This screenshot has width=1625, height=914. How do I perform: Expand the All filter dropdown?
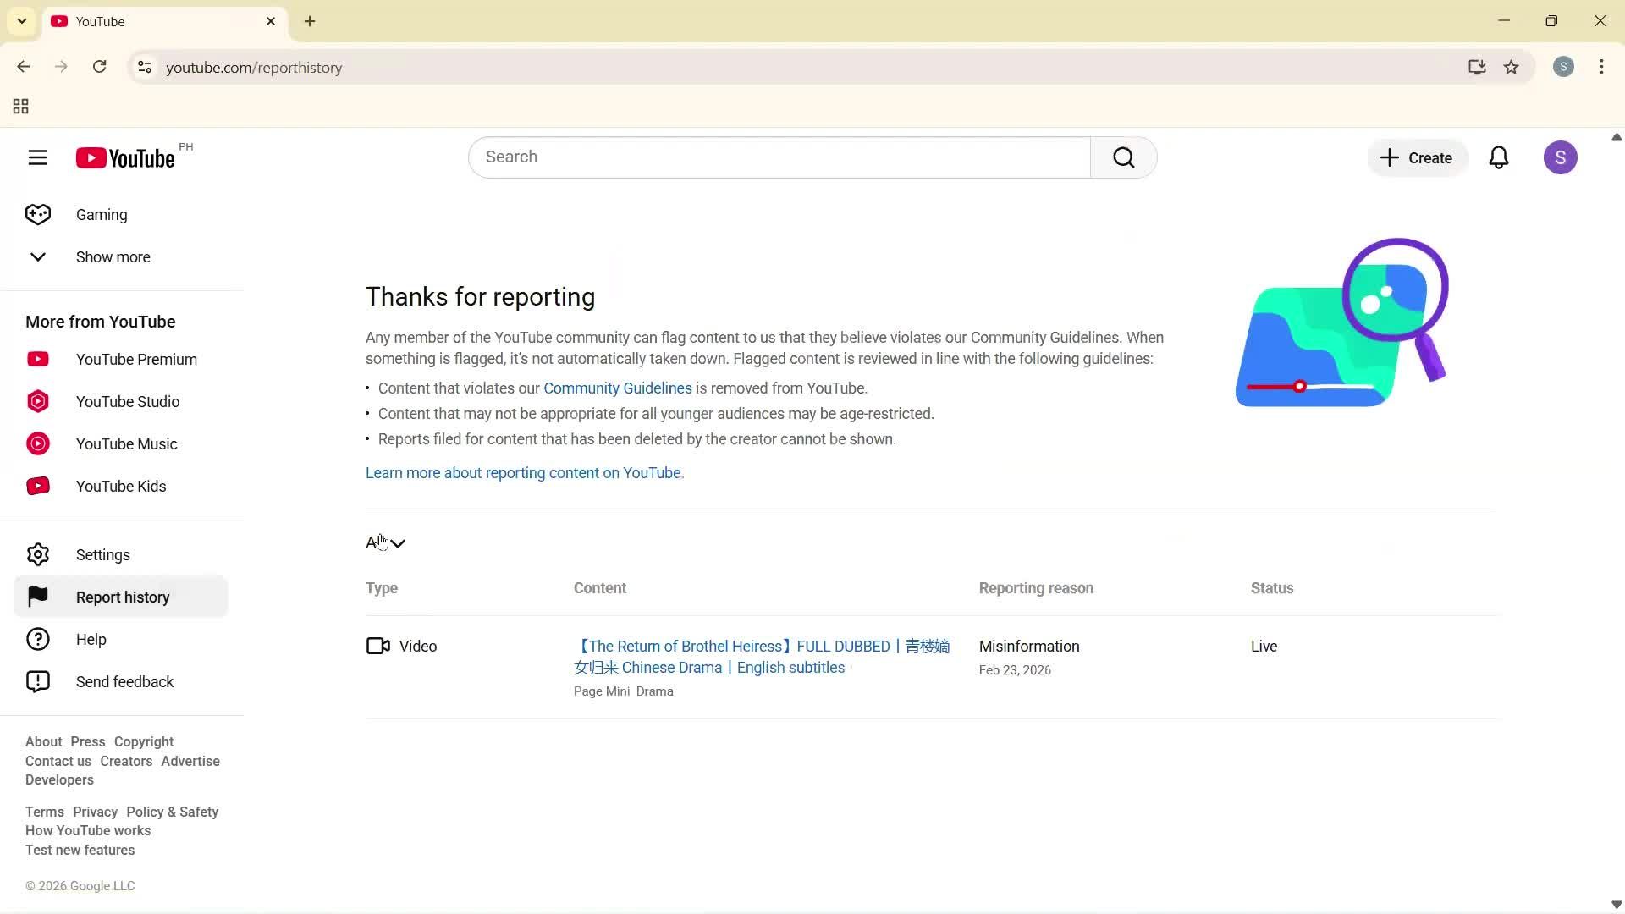(x=386, y=542)
